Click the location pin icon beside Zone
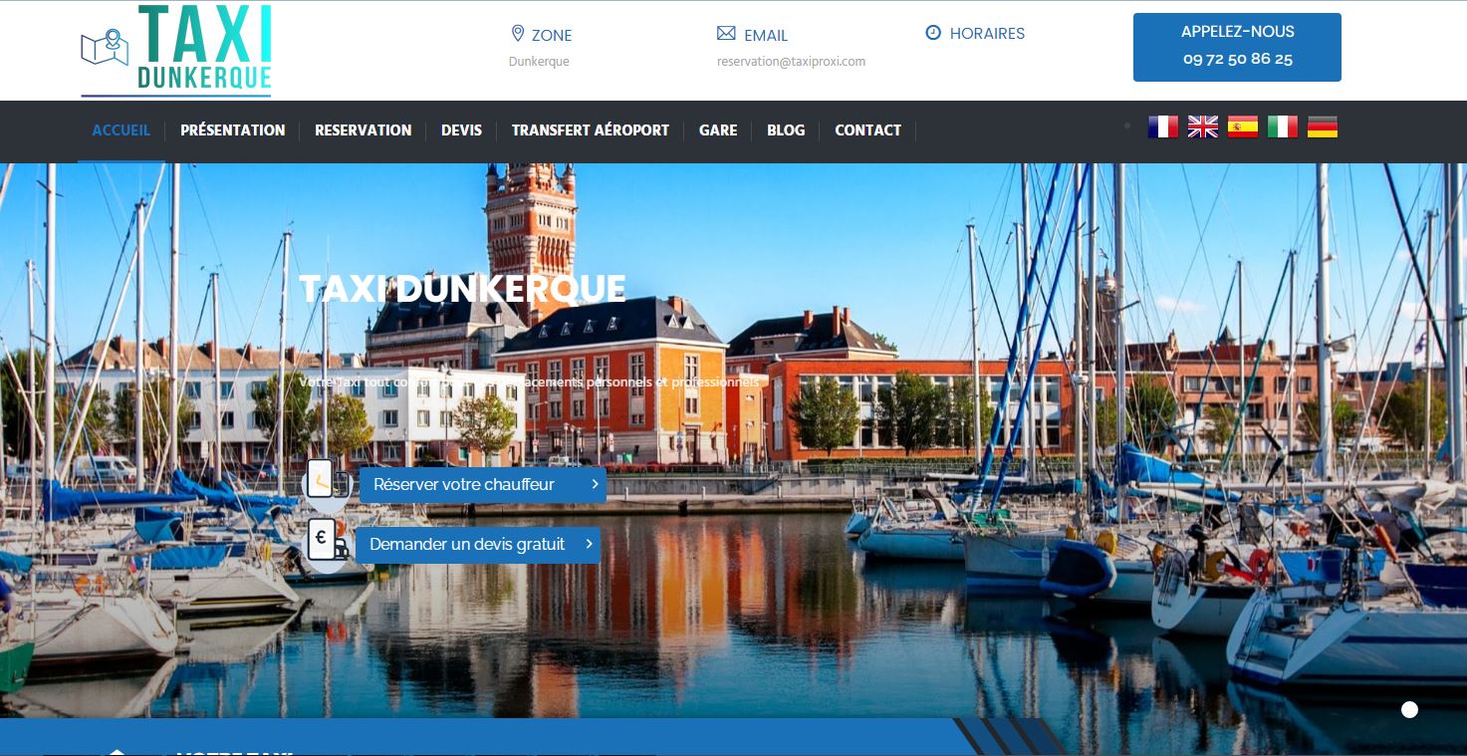 [x=518, y=34]
